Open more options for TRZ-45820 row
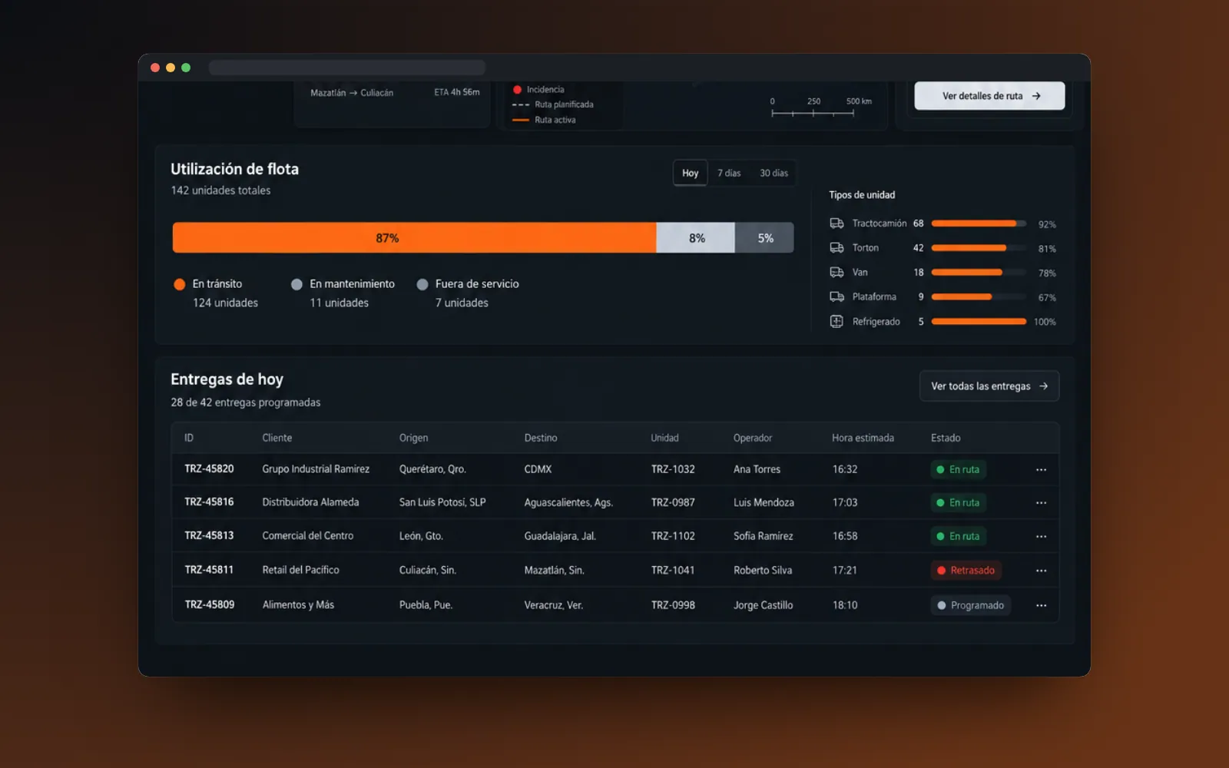1229x768 pixels. pyautogui.click(x=1041, y=469)
